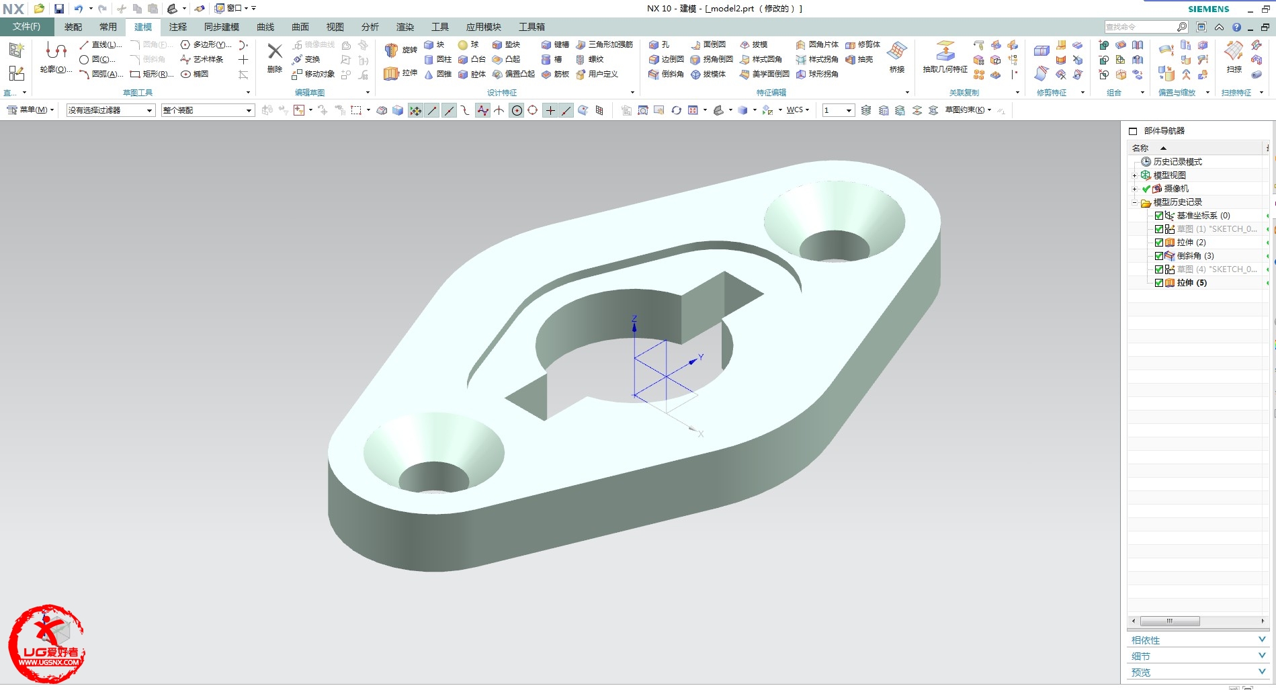
Task: Create a 圆柱 cylinder primitive
Action: click(437, 59)
